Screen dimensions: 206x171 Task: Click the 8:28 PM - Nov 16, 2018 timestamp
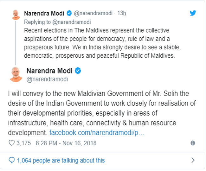pos(66,143)
